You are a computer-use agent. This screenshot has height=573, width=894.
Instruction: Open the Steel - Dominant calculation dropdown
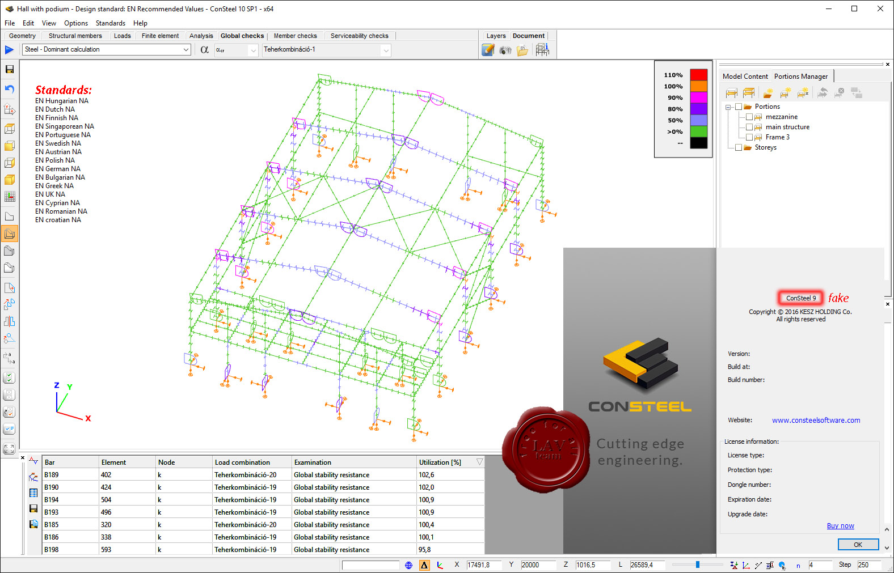[186, 50]
